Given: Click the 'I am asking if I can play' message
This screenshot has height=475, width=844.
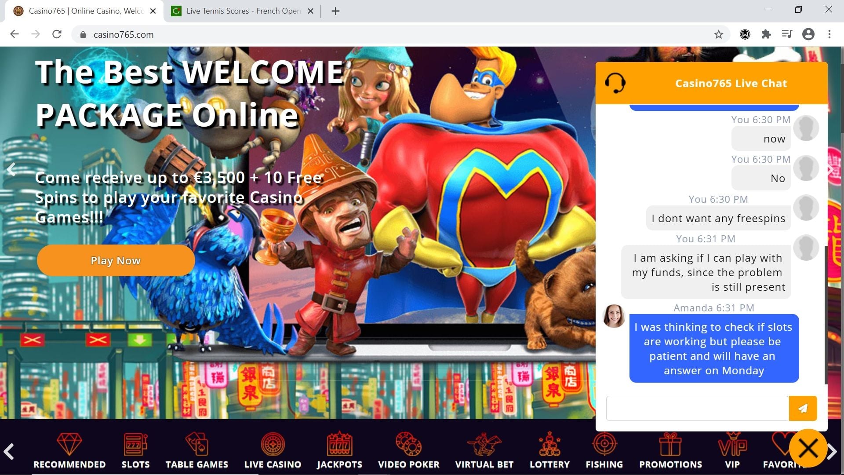Looking at the screenshot, I should (x=706, y=272).
